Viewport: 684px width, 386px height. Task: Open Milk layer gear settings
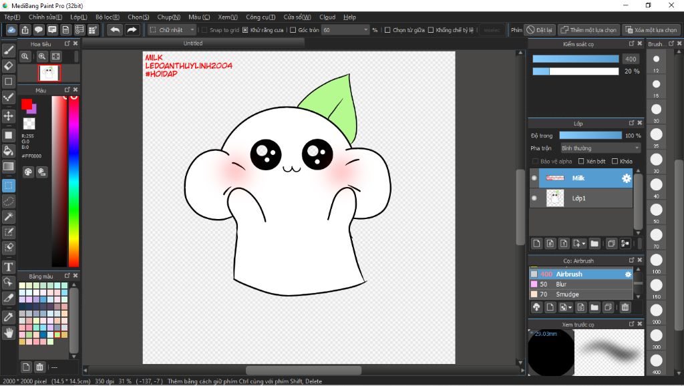tap(627, 178)
